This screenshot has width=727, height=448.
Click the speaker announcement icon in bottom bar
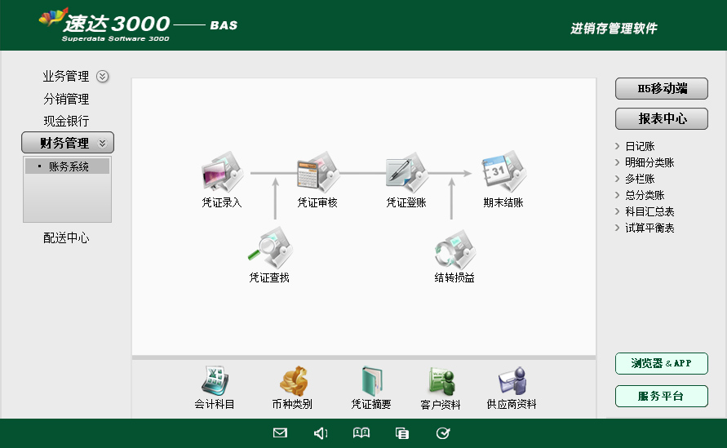click(x=321, y=433)
